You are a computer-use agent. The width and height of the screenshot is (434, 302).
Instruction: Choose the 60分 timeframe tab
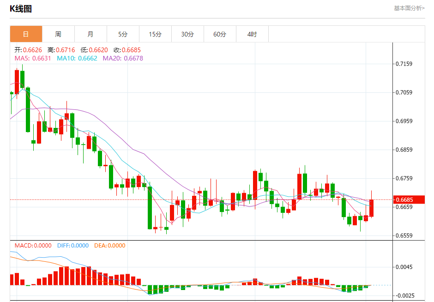pyautogui.click(x=220, y=34)
